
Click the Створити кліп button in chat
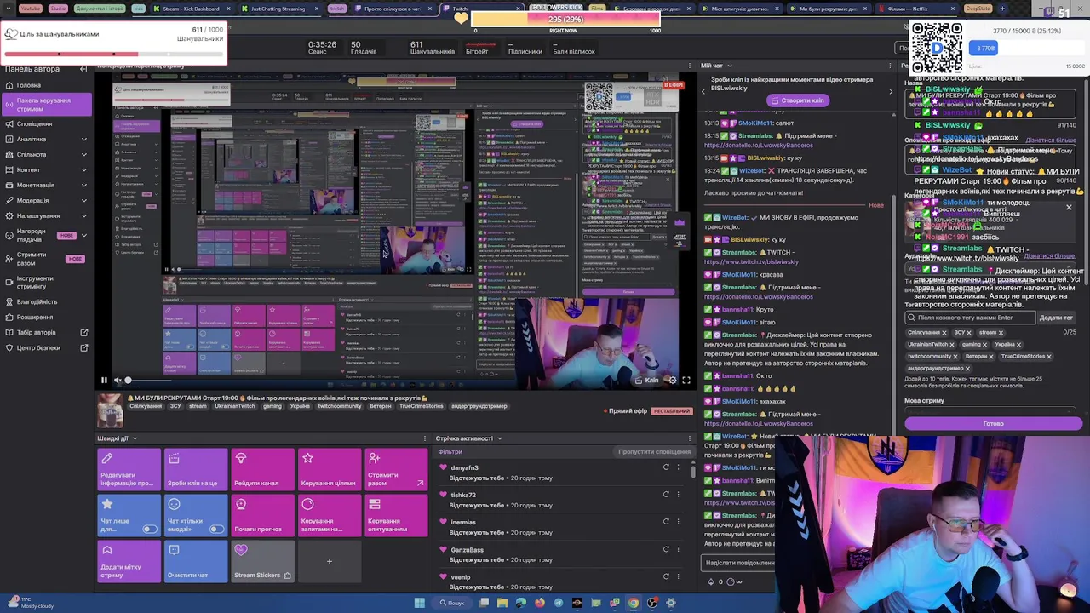point(797,100)
